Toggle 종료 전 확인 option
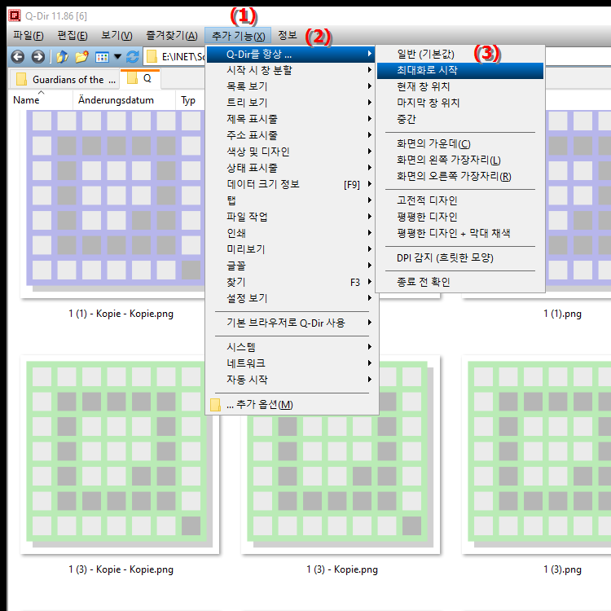The width and height of the screenshot is (611, 611). (459, 282)
